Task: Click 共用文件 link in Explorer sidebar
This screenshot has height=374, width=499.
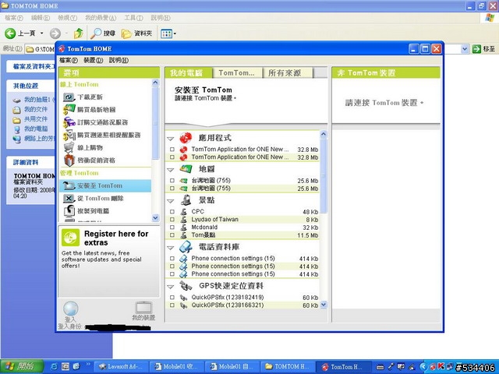Action: click(36, 119)
